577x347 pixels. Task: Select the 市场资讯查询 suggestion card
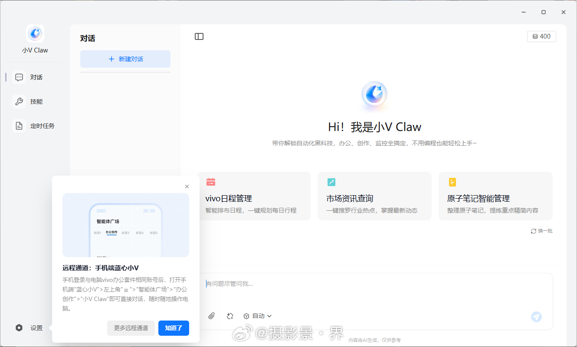(x=374, y=196)
